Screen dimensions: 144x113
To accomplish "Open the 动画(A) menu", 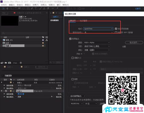I will click(43, 5).
